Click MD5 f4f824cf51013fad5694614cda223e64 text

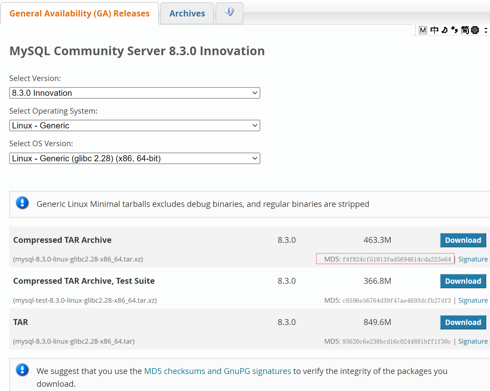pos(388,259)
